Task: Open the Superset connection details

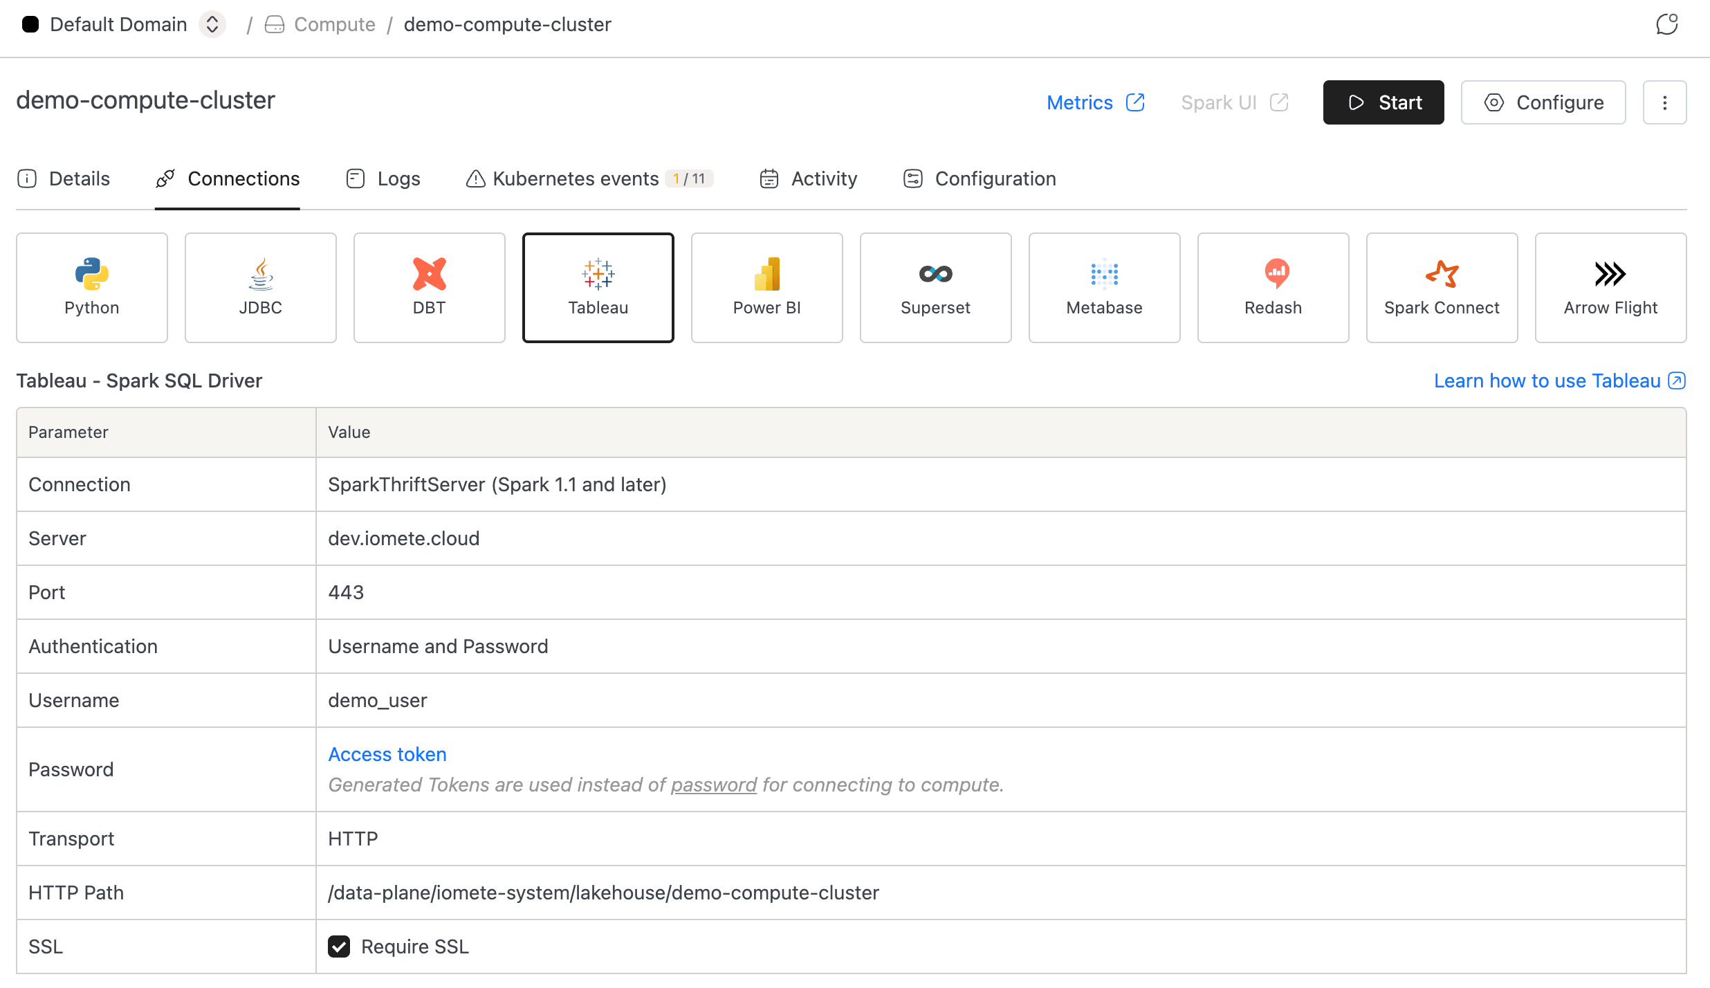Action: 936,288
